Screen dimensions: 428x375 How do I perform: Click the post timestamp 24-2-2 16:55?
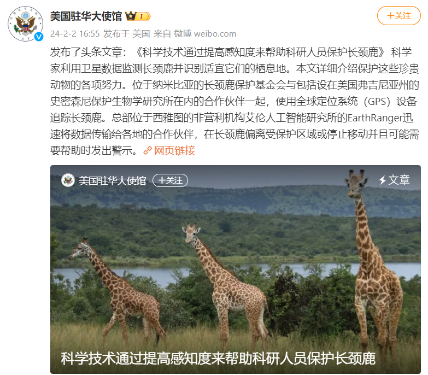[x=75, y=34]
